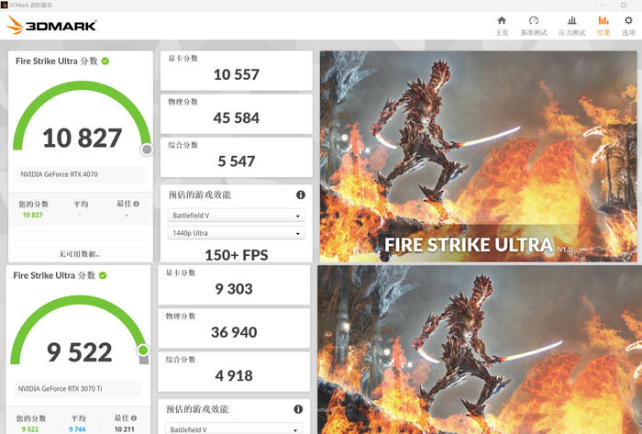Click the large 10 827 score number
The height and width of the screenshot is (434, 642).
click(82, 138)
